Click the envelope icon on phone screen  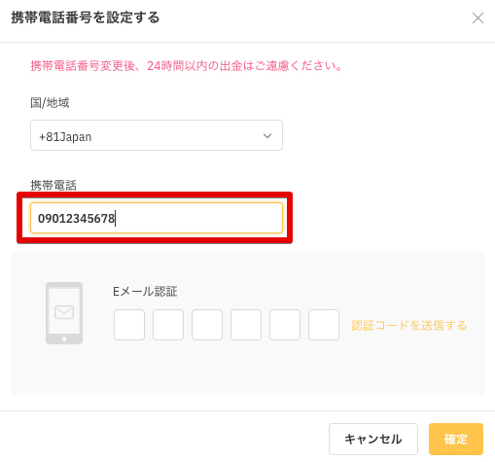click(x=64, y=312)
